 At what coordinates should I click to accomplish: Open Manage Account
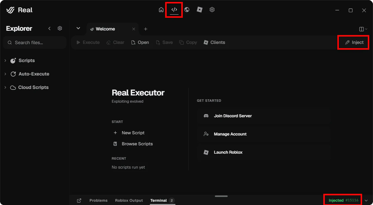point(264,134)
